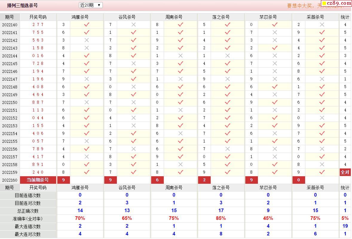Image resolution: width=352 pixels, height=239 pixels.
Task: Click the 谷风杀号 cross mark in row 2022148
Action: (134, 87)
